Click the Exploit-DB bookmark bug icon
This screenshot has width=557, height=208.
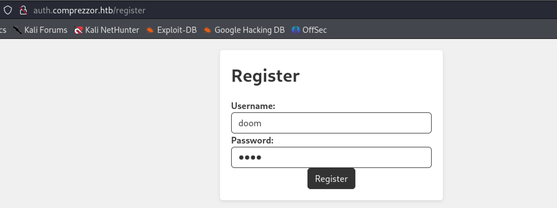[x=150, y=30]
